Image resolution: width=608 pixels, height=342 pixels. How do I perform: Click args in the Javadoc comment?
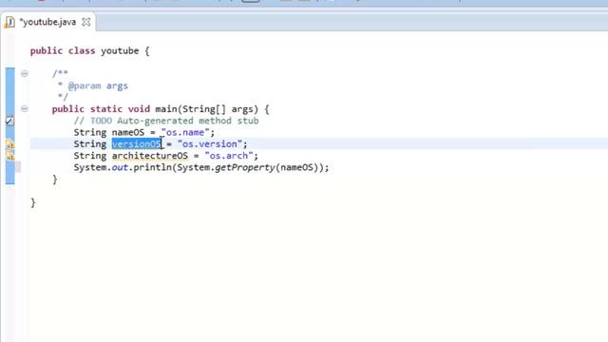point(117,86)
